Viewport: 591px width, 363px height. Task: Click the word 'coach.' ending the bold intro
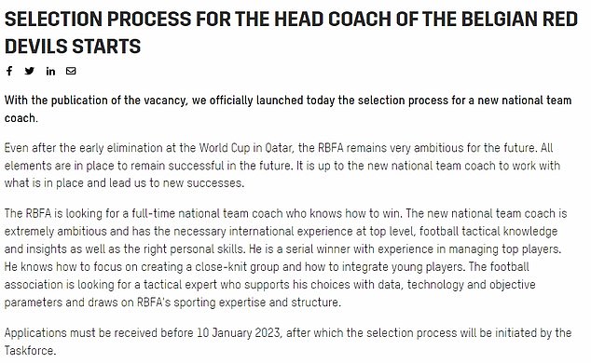(x=21, y=118)
